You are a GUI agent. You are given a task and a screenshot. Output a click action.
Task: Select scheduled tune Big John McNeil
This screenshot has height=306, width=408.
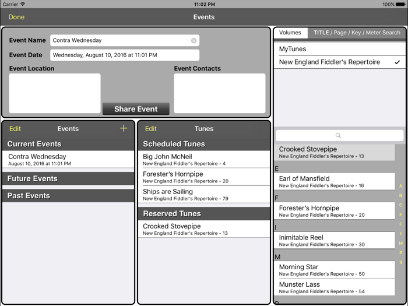coord(204,159)
